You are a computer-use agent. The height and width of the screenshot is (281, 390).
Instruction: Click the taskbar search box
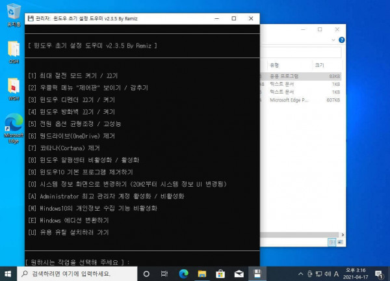77,274
